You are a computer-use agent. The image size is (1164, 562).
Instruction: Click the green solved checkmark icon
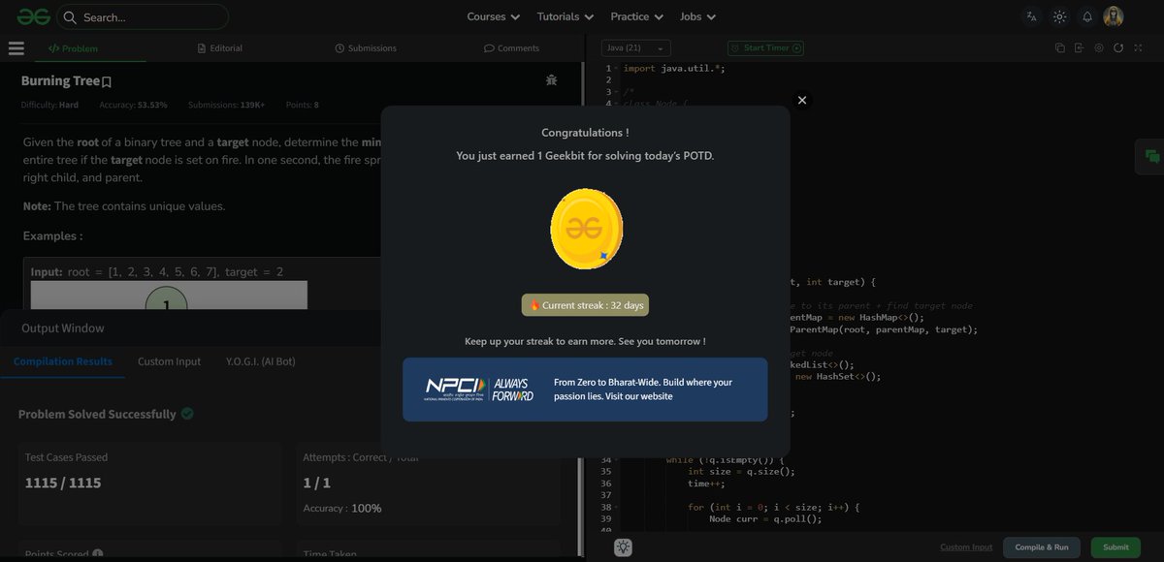(187, 414)
